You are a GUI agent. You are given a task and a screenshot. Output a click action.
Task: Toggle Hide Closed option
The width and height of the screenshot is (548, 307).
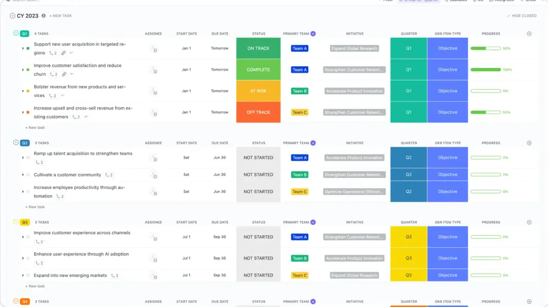(522, 16)
